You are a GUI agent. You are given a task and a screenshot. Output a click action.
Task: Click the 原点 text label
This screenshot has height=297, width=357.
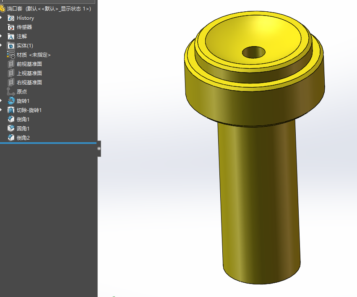22,91
